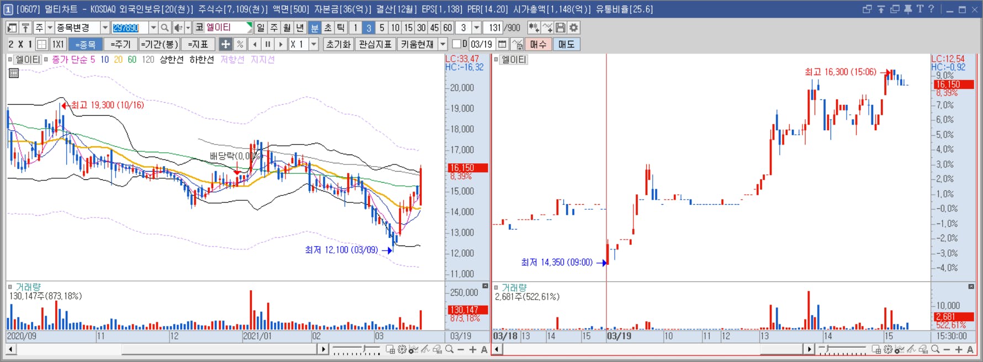Image resolution: width=983 pixels, height=362 pixels.
Task: Click the =지표 sync button
Action: pyautogui.click(x=198, y=44)
